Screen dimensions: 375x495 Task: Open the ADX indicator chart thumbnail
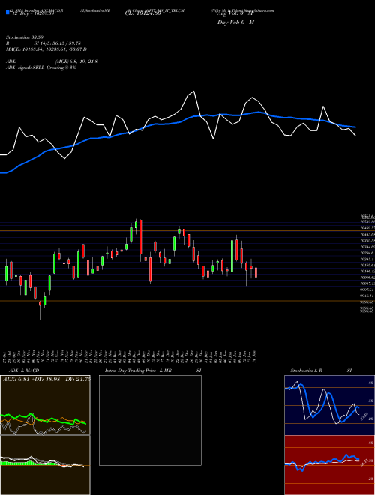[x=45, y=405]
